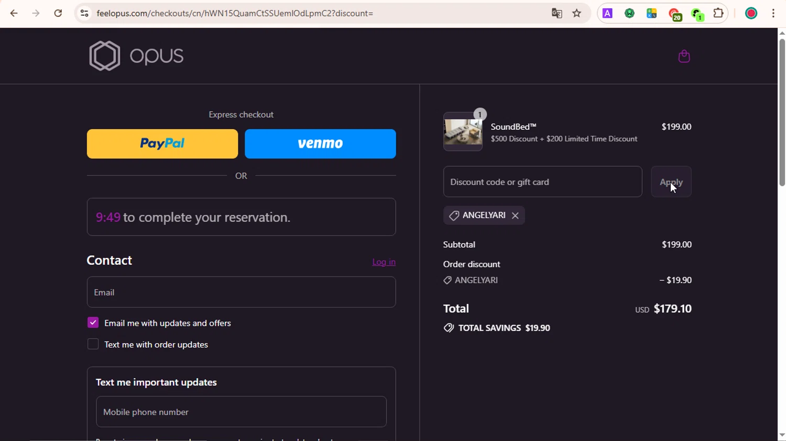
Task: Click the translate page icon
Action: pos(556,13)
